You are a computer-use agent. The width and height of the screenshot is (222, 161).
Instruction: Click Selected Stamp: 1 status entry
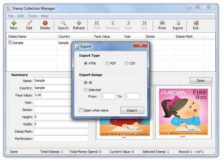coord(156,152)
